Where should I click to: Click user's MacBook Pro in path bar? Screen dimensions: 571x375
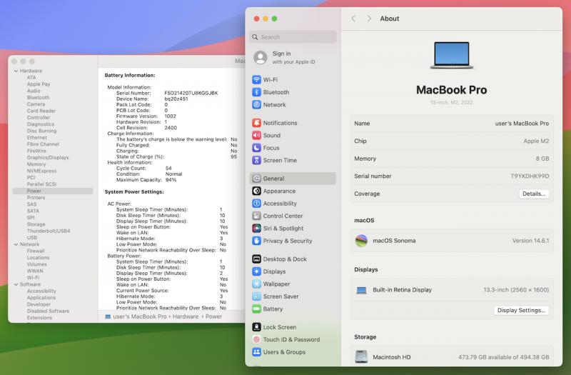pos(139,316)
